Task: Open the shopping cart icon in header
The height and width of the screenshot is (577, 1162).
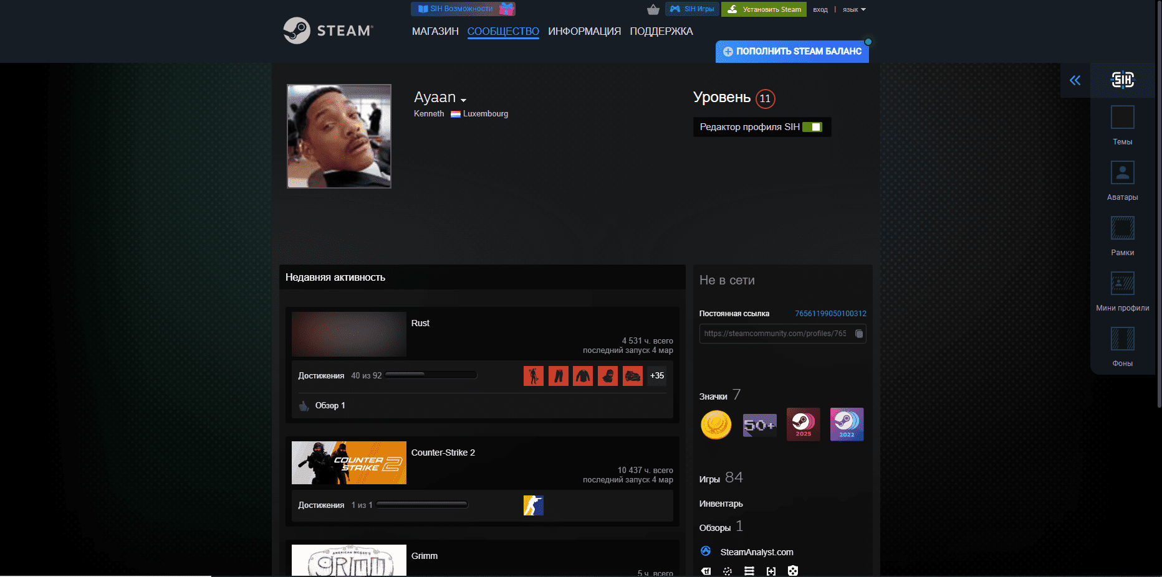Action: (653, 9)
